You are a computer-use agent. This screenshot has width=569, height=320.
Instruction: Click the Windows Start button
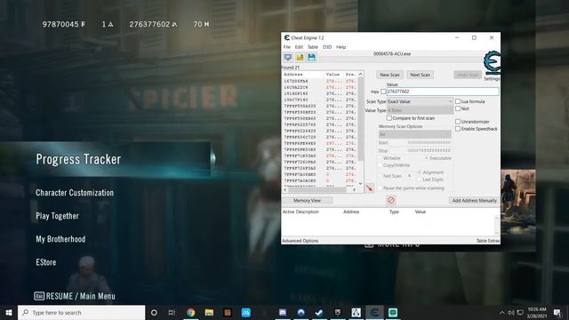point(9,312)
